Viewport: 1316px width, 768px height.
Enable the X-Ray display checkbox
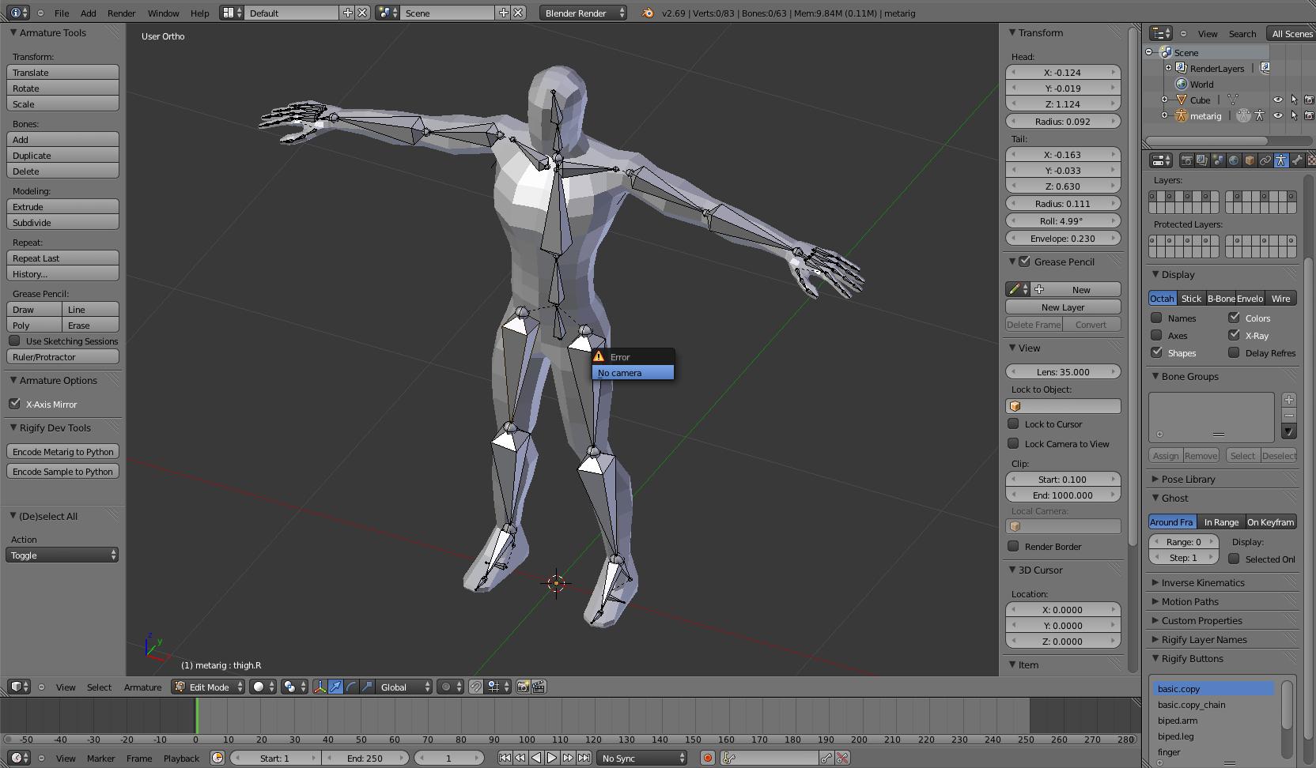click(x=1235, y=335)
